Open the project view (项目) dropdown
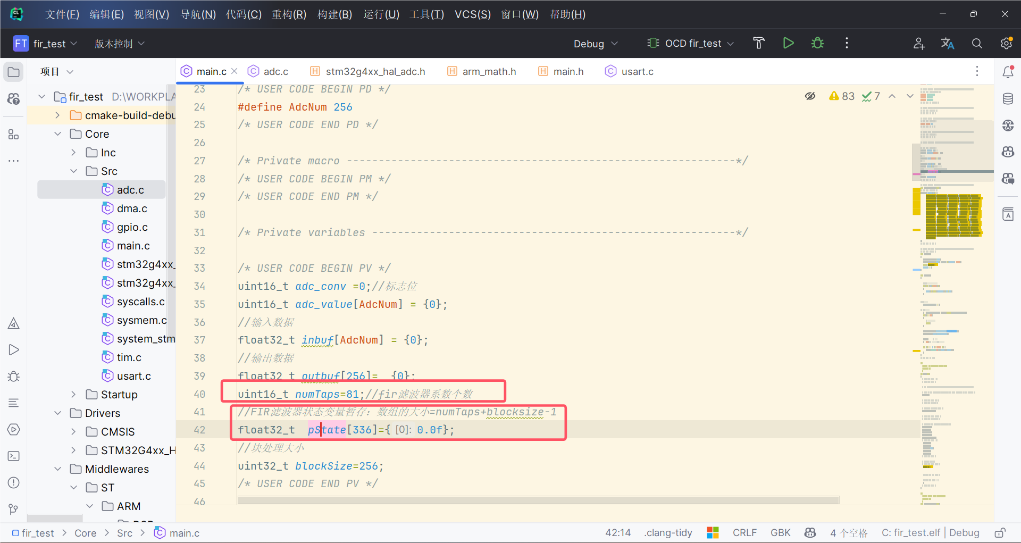This screenshot has width=1021, height=543. point(56,72)
